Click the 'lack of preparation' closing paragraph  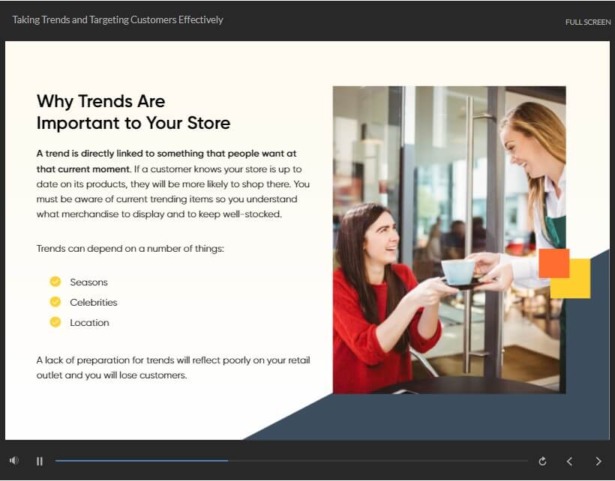[173, 368]
